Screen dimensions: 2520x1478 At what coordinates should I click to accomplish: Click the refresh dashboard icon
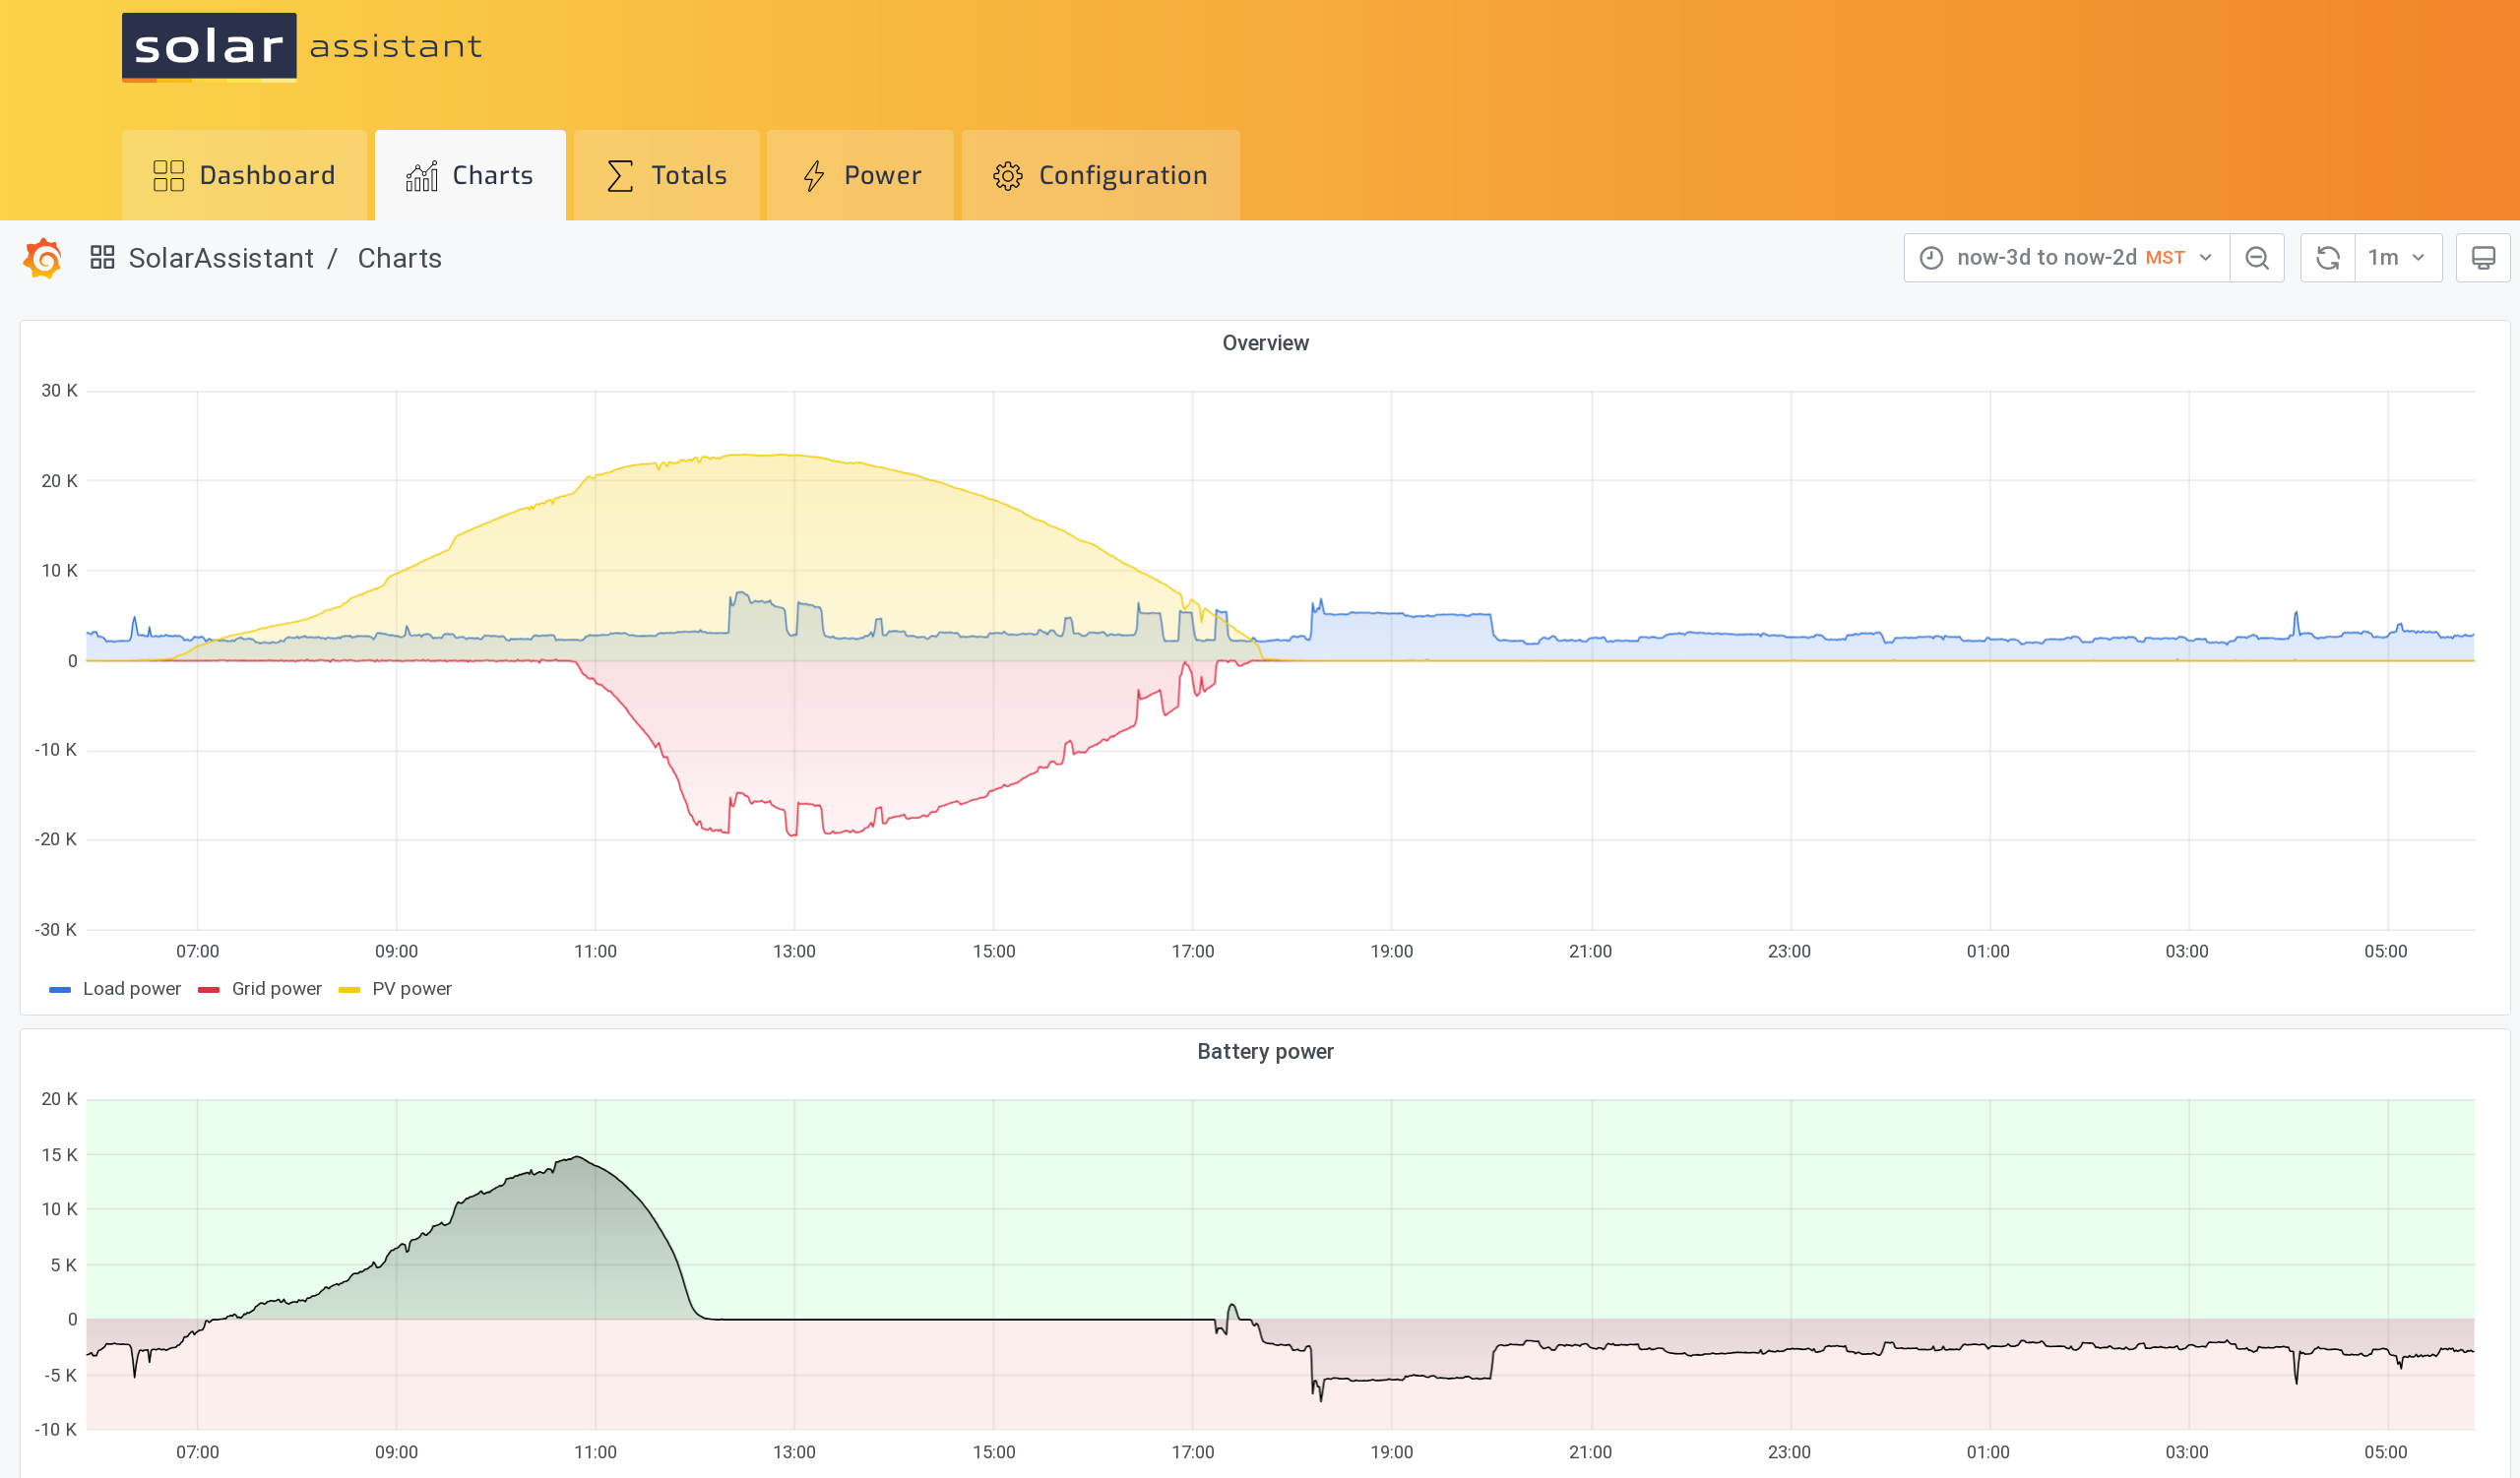2327,258
